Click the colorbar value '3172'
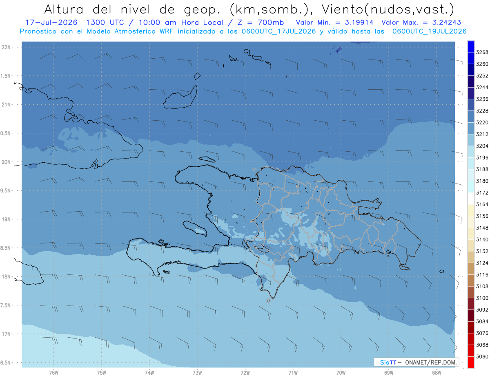The width and height of the screenshot is (490, 378). [x=482, y=193]
